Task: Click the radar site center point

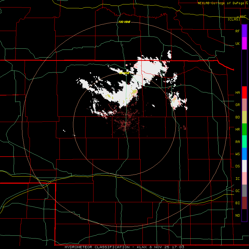Action: (x=125, y=124)
